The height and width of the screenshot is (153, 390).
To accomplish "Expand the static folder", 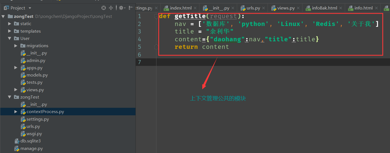I will (x=9, y=24).
